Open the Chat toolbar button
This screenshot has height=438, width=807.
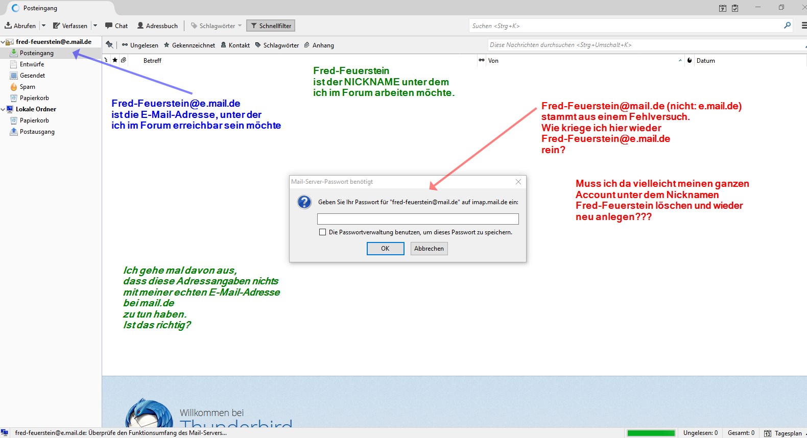coord(116,26)
